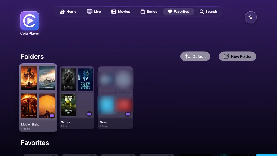The width and height of the screenshot is (277, 156).
Task: Click the sort arrows icon on Default
Action: pos(188,56)
